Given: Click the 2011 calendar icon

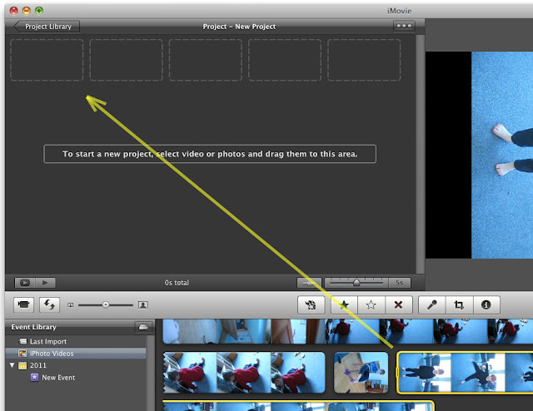Looking at the screenshot, I should point(22,365).
